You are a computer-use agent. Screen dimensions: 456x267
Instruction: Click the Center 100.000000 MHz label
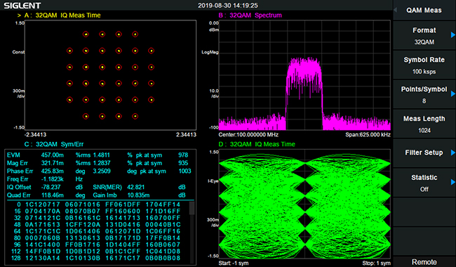click(248, 134)
